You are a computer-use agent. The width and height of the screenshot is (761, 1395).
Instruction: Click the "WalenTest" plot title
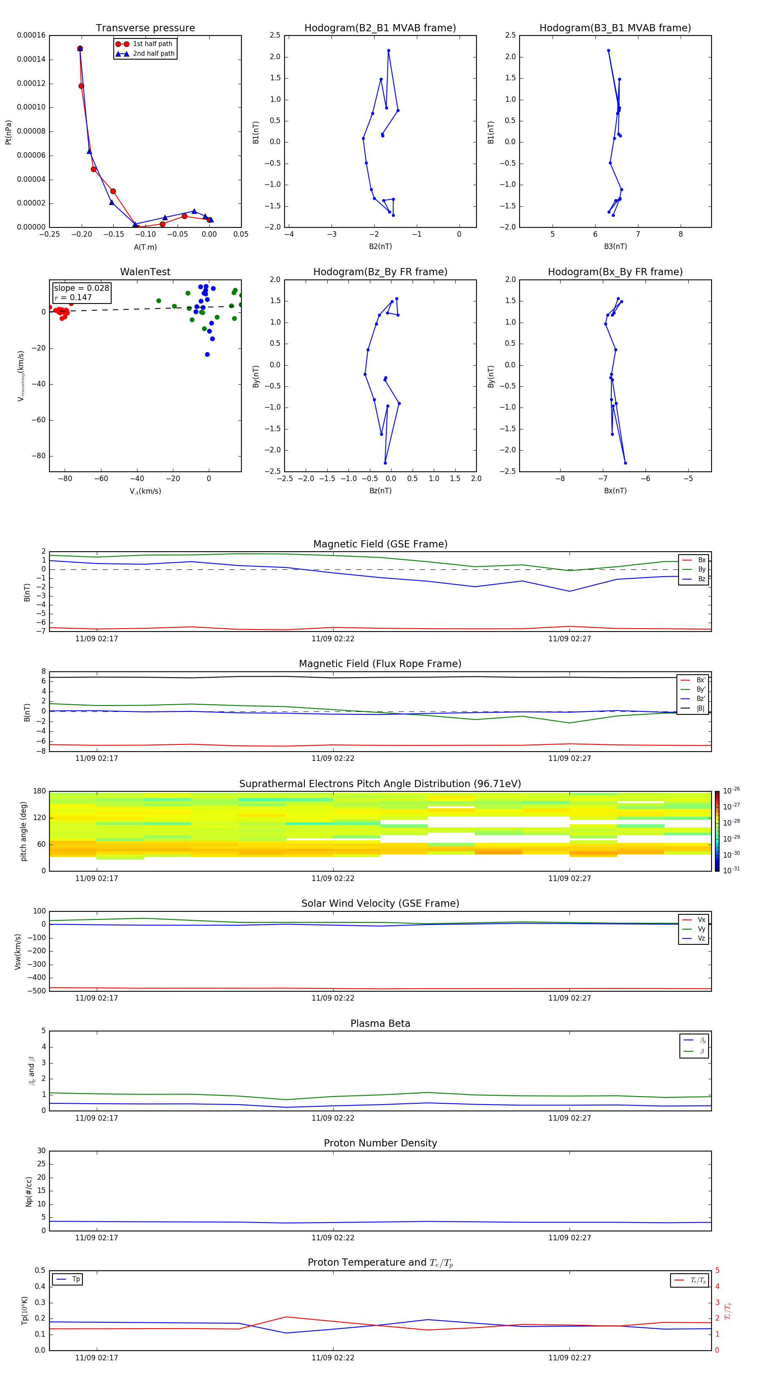145,272
